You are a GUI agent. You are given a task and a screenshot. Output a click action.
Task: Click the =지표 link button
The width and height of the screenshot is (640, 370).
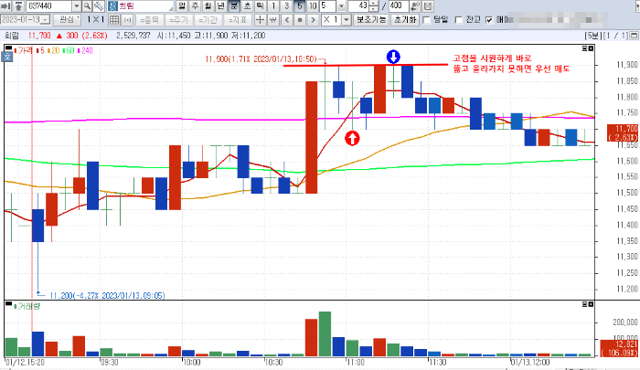click(238, 19)
